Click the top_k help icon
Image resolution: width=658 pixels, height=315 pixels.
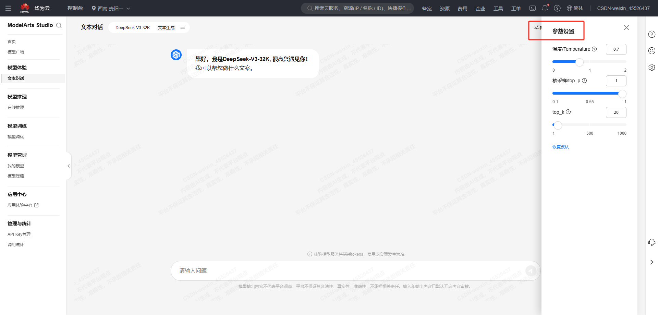click(568, 112)
